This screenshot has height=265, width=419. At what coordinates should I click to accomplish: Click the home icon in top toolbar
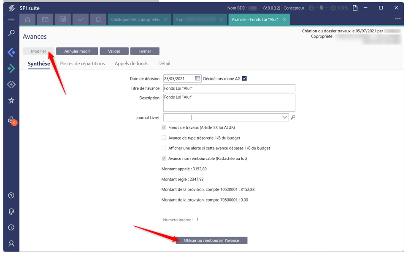(x=27, y=19)
